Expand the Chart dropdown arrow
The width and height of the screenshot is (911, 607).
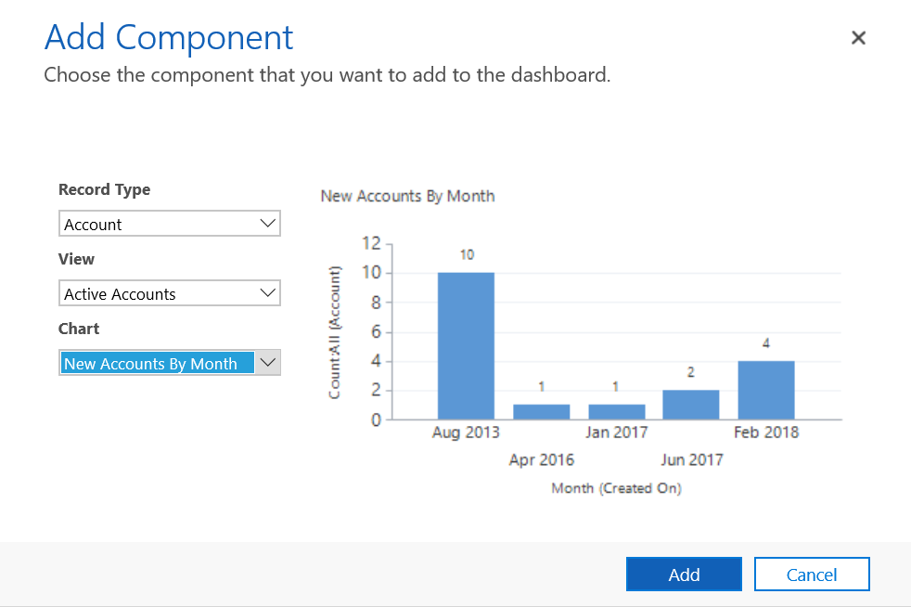267,363
